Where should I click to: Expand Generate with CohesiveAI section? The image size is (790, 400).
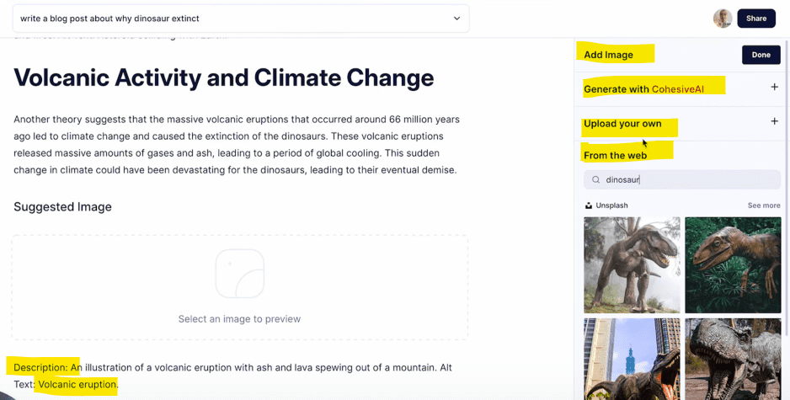[x=774, y=87]
